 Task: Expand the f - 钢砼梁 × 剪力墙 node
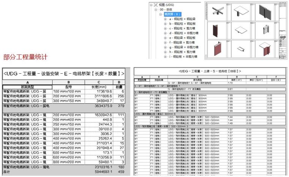click(x=165, y=43)
